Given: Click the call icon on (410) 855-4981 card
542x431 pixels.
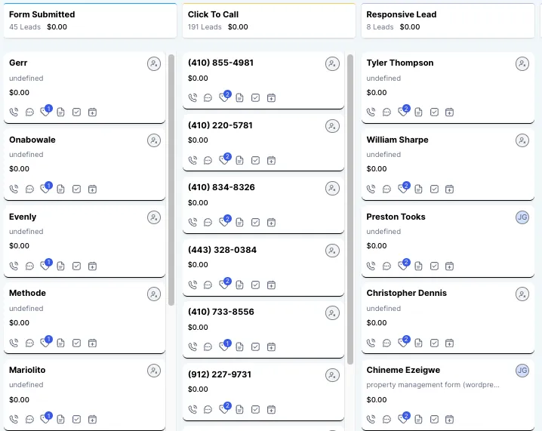Looking at the screenshot, I should (x=192, y=98).
